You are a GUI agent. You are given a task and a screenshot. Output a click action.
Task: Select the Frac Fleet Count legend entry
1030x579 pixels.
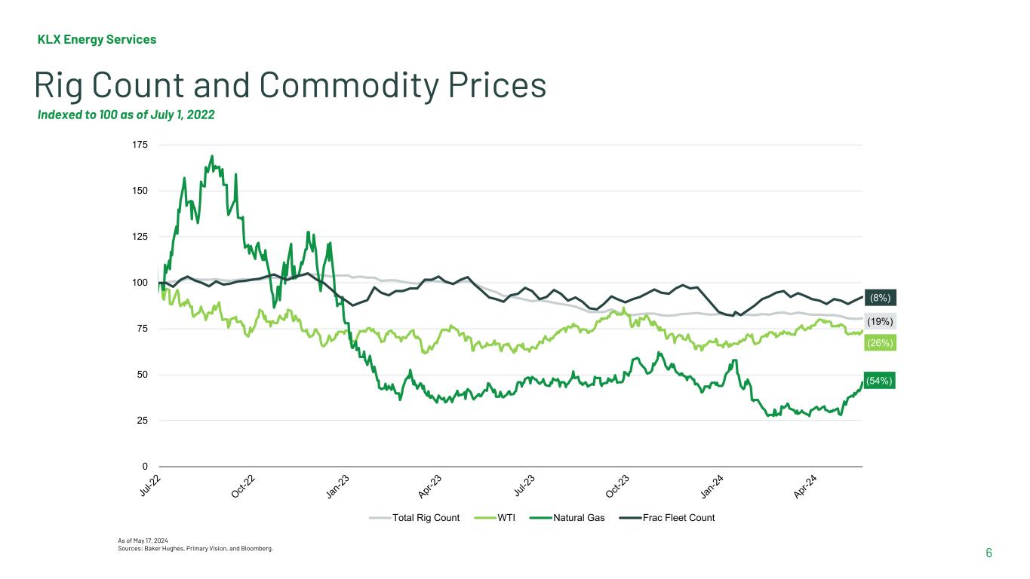(678, 517)
